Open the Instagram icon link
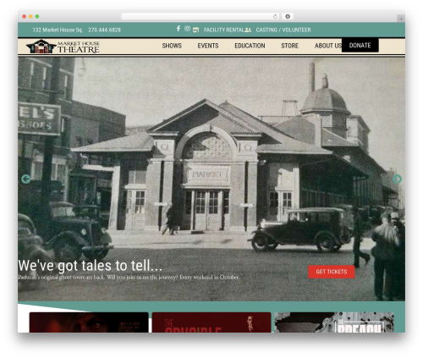This screenshot has height=358, width=423. [x=187, y=29]
